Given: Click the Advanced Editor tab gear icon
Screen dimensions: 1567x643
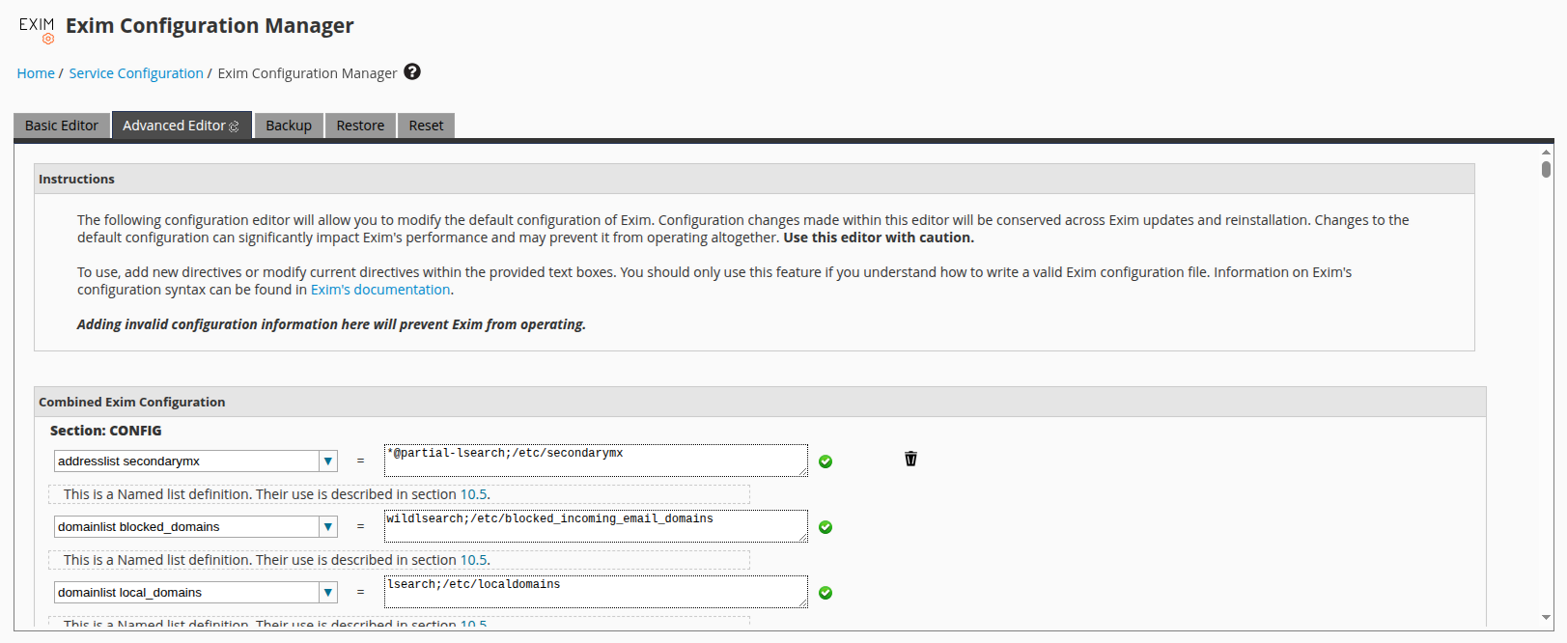Looking at the screenshot, I should point(234,126).
